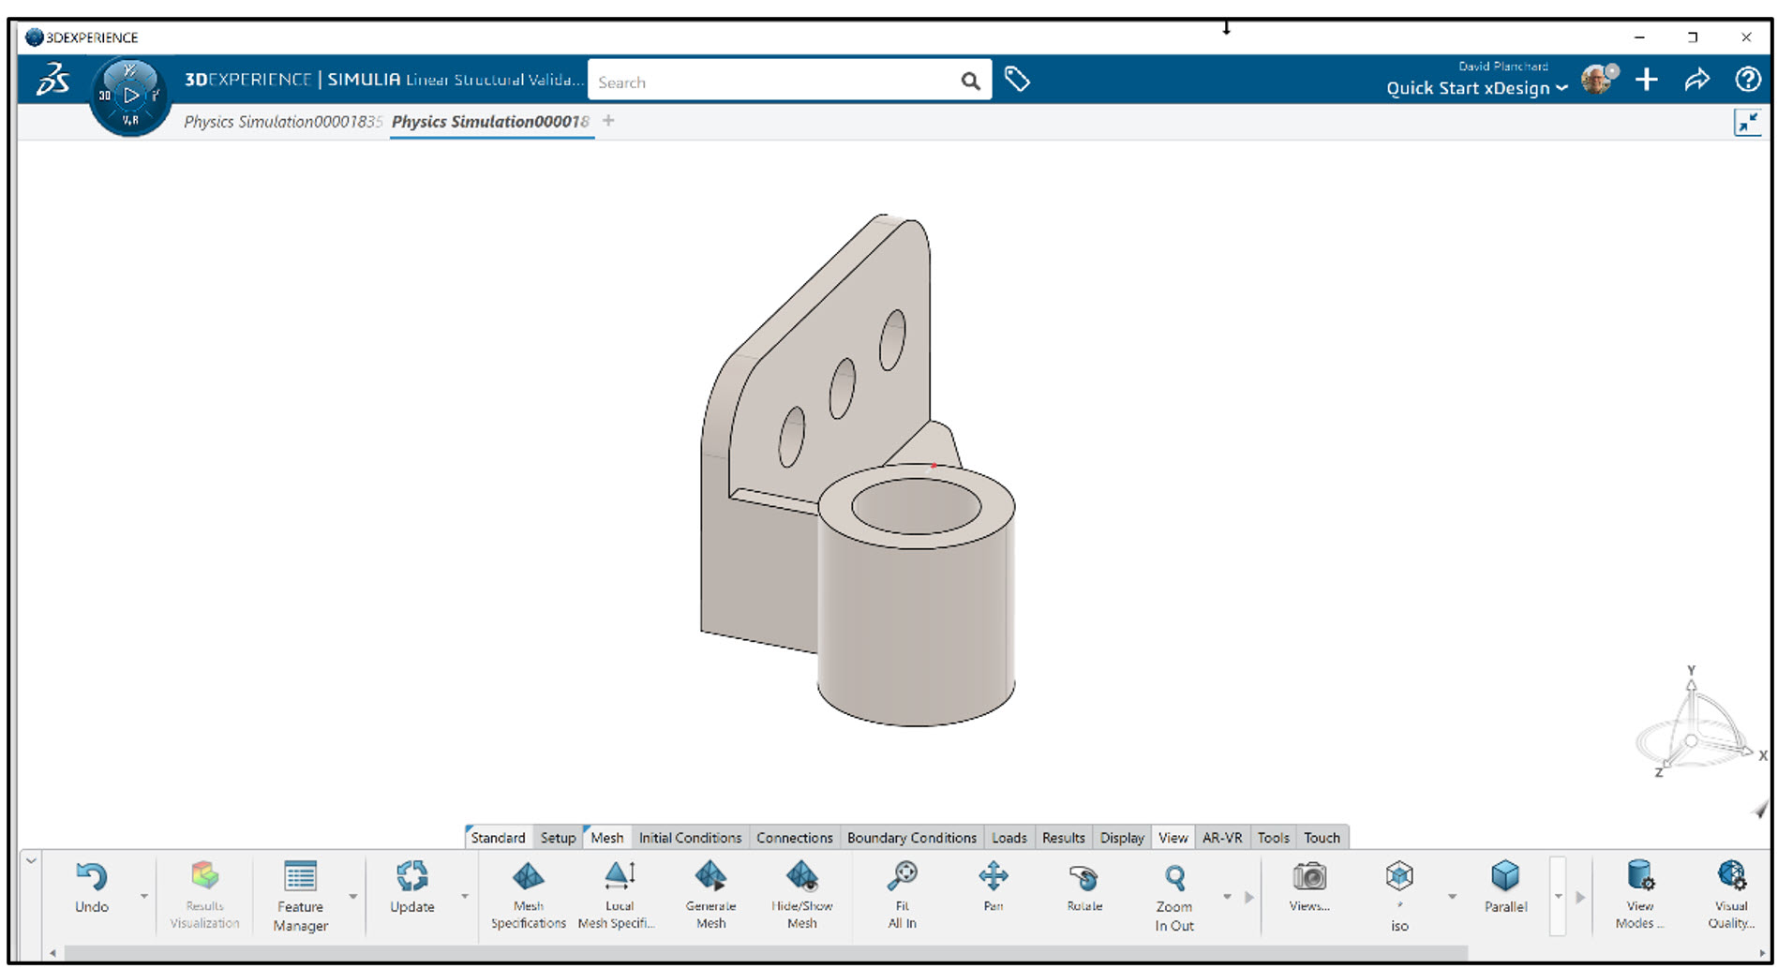Open the Quick Start xDesign app switcher
The image size is (1778, 969).
coord(1470,87)
